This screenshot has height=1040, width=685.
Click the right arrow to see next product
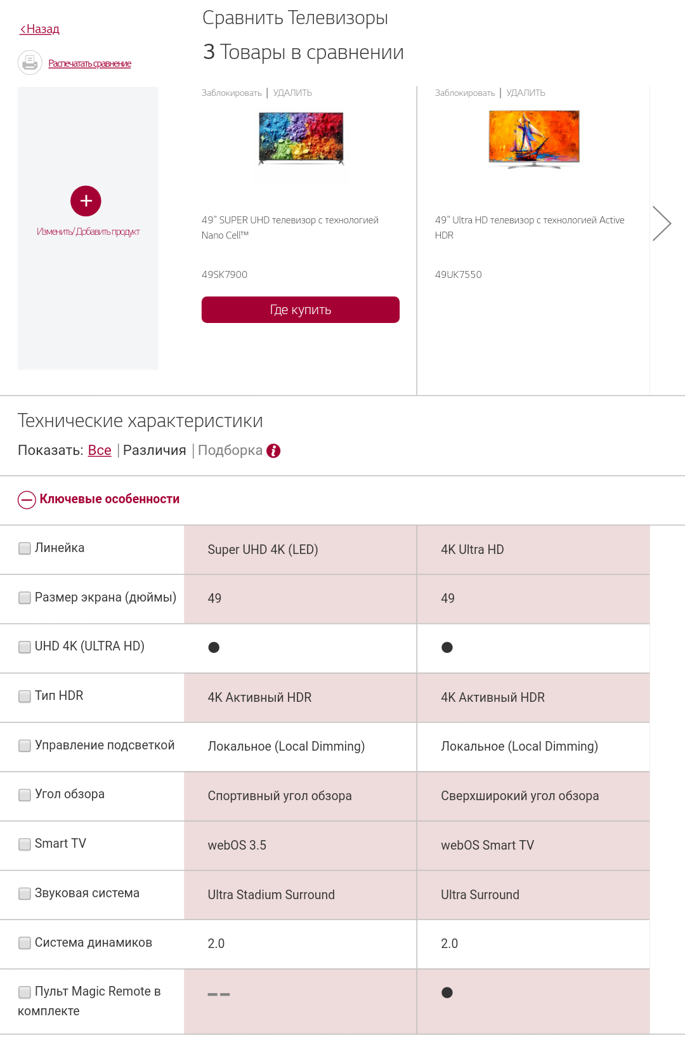click(x=662, y=223)
